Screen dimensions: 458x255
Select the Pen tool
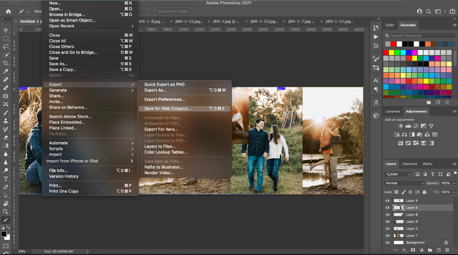pos(5,187)
